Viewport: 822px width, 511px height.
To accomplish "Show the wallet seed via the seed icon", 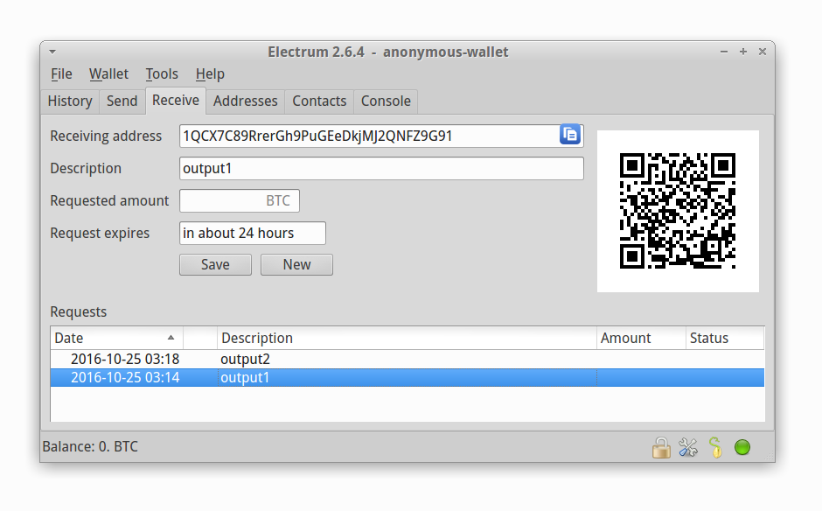I will (x=715, y=446).
